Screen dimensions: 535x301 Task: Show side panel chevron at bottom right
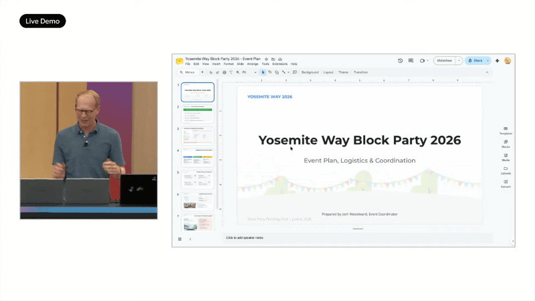pyautogui.click(x=513, y=241)
